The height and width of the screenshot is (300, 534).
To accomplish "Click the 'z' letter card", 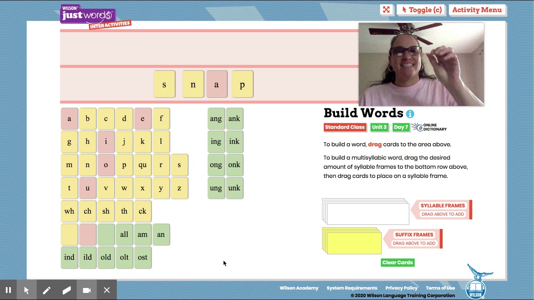I will (179, 188).
